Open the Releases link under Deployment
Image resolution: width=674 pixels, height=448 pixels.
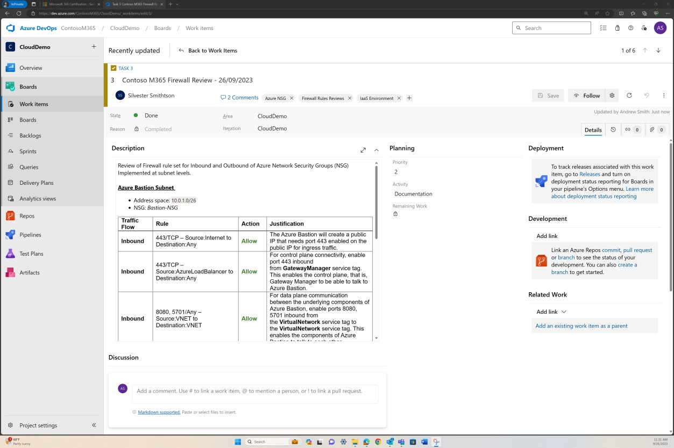pyautogui.click(x=590, y=174)
